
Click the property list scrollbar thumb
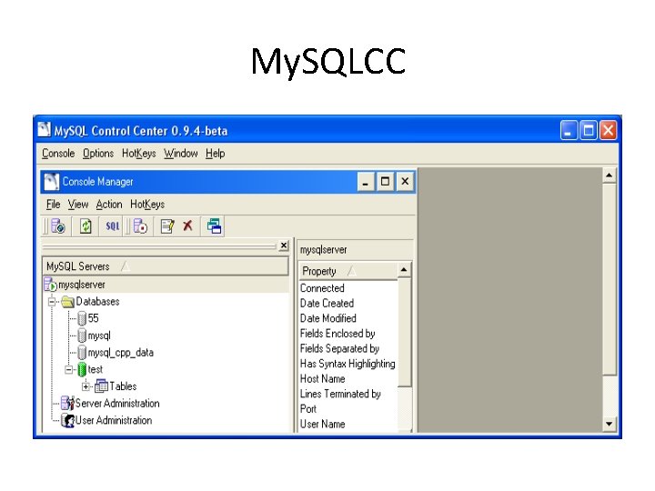(x=404, y=333)
